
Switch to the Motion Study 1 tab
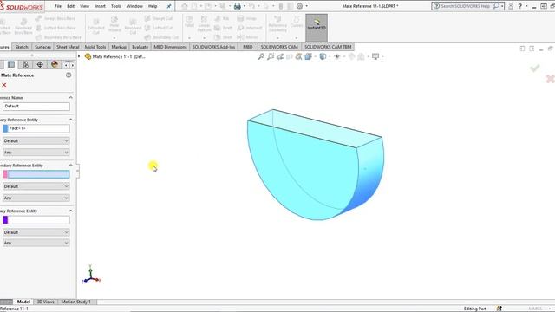pos(75,302)
